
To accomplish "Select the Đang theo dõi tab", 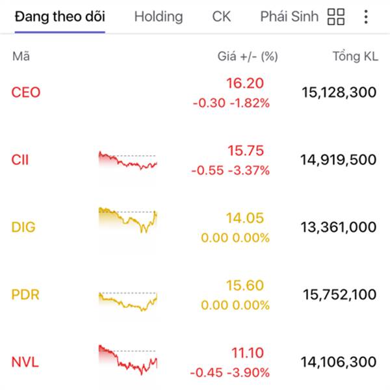I will [60, 17].
